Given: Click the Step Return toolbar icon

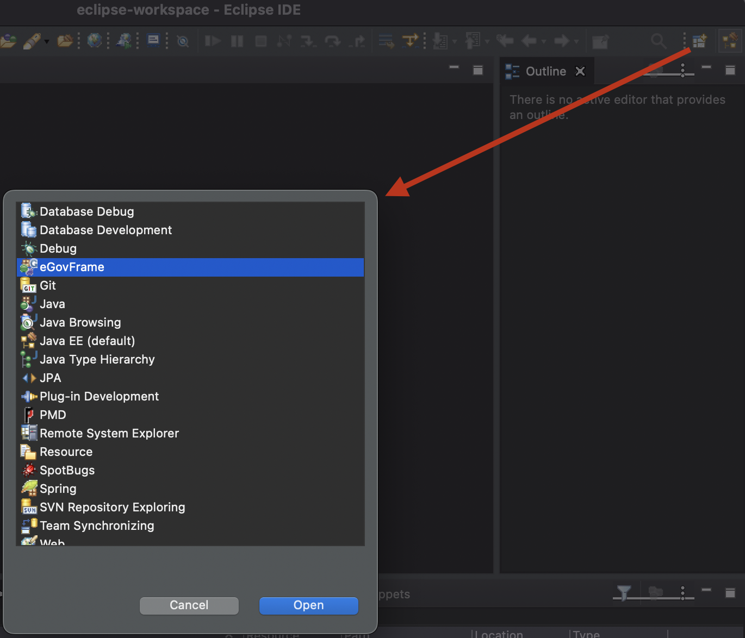Looking at the screenshot, I should (358, 41).
